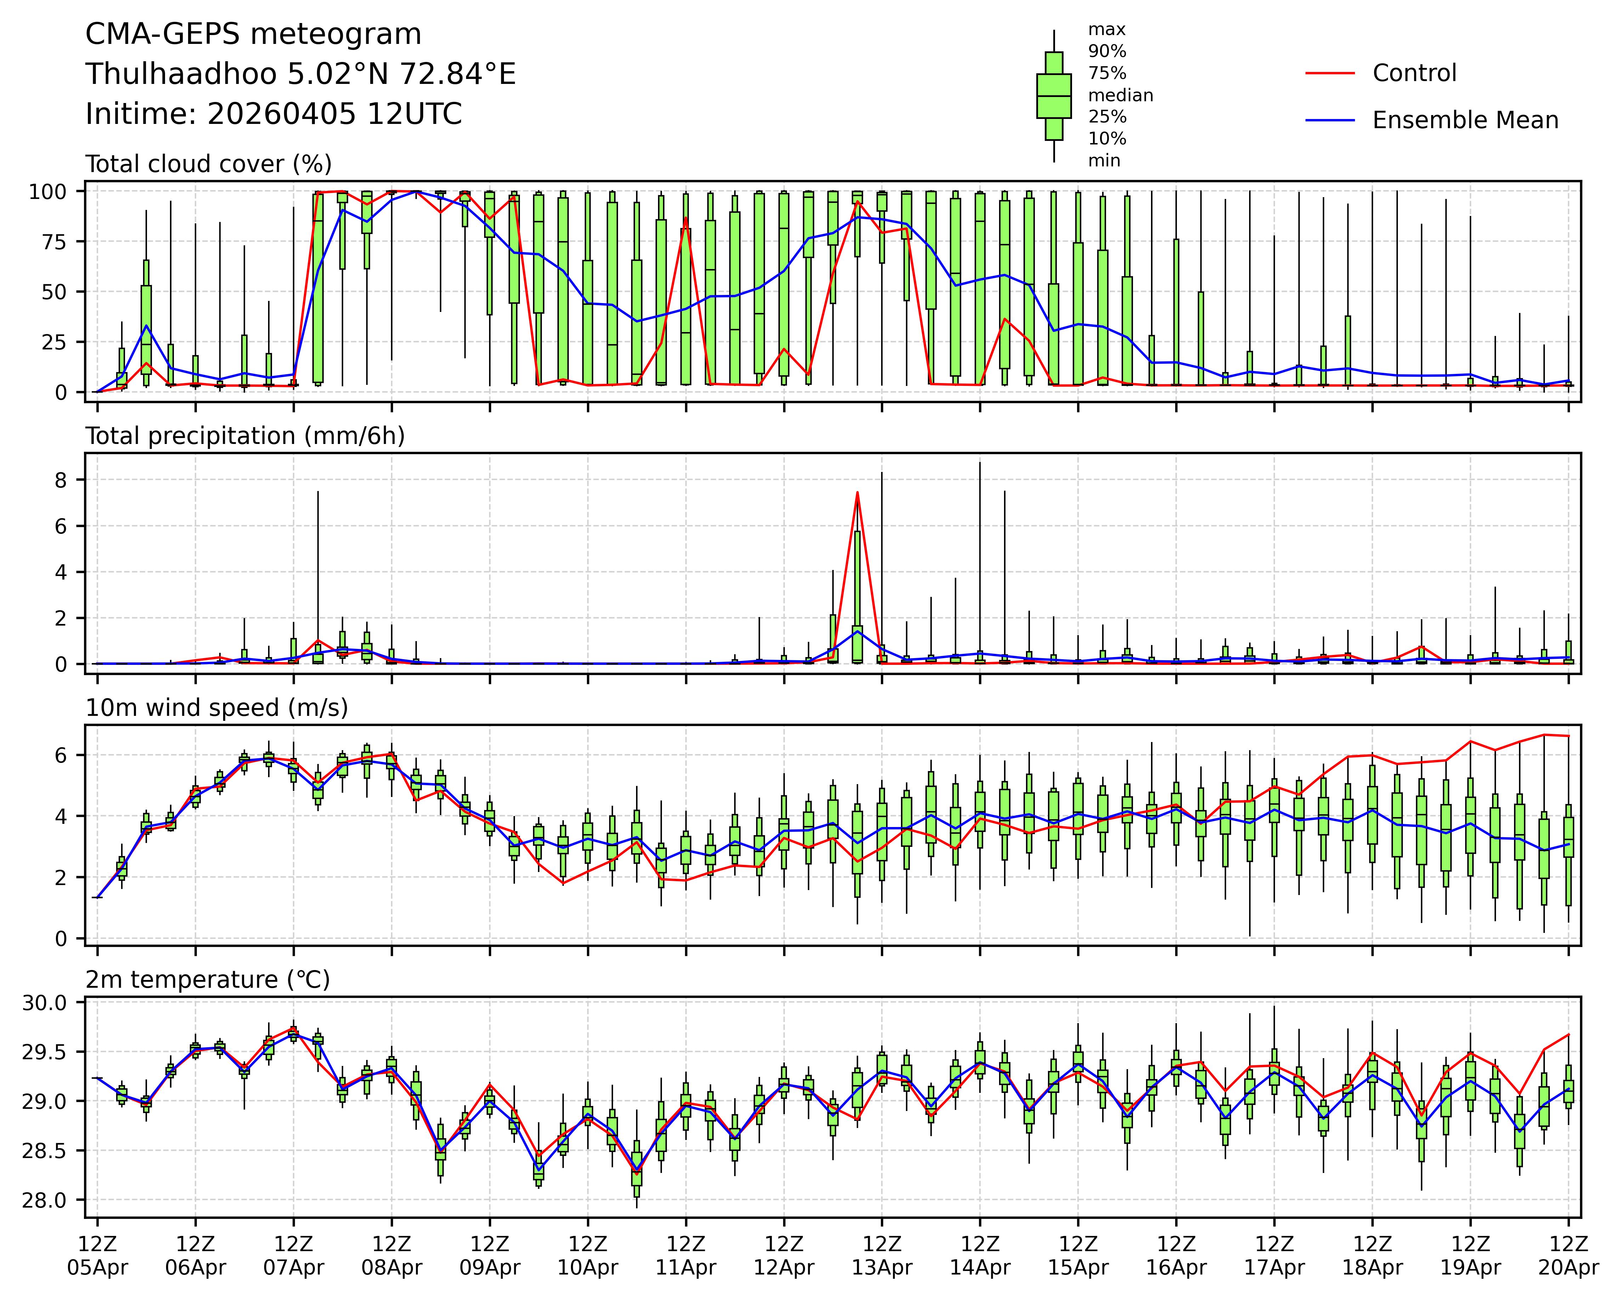The image size is (1621, 1300).
Task: Click the Control legend label
Action: pyautogui.click(x=1413, y=74)
